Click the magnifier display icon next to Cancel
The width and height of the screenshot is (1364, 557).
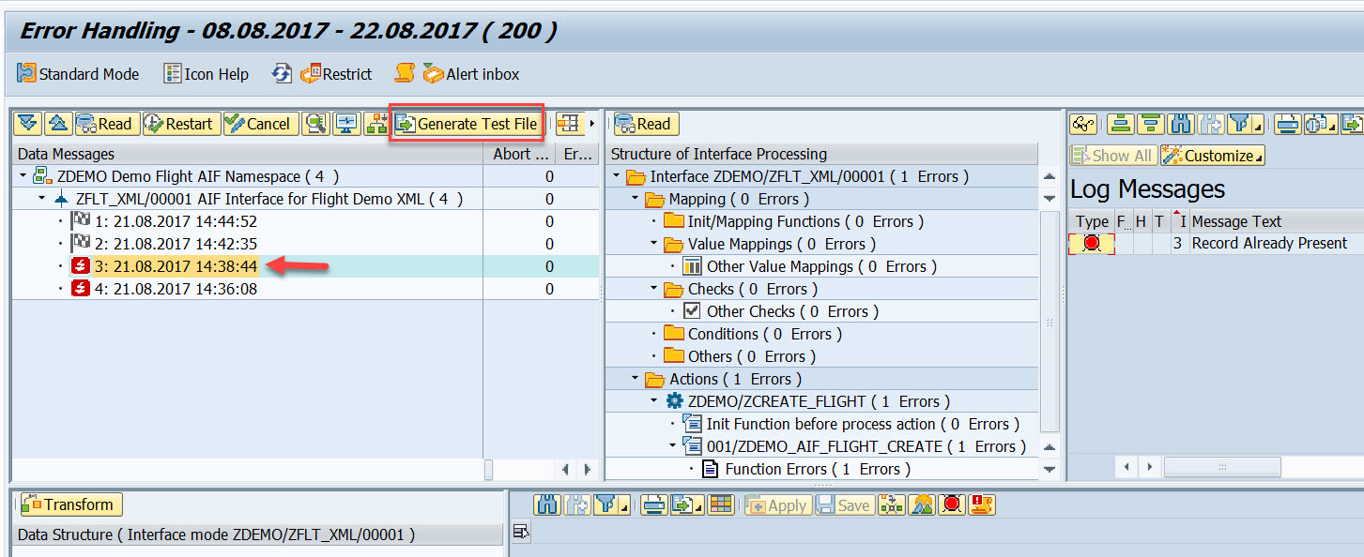point(316,123)
